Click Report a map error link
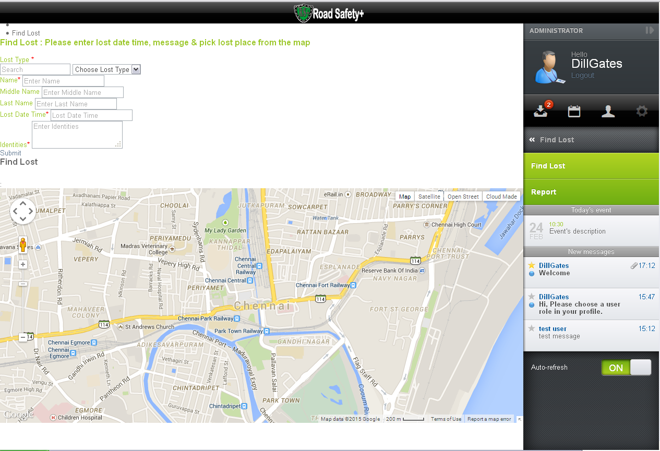 [489, 419]
